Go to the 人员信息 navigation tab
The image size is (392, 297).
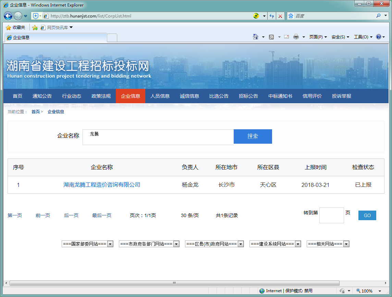(160, 96)
